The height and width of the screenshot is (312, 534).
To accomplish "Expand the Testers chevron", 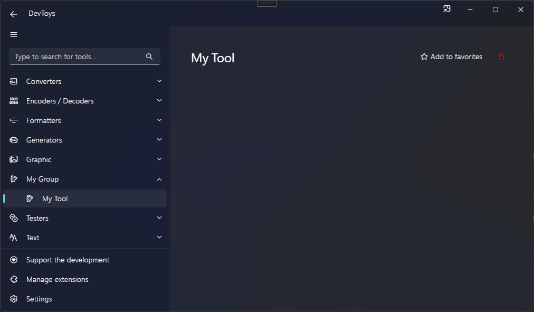I will point(159,218).
